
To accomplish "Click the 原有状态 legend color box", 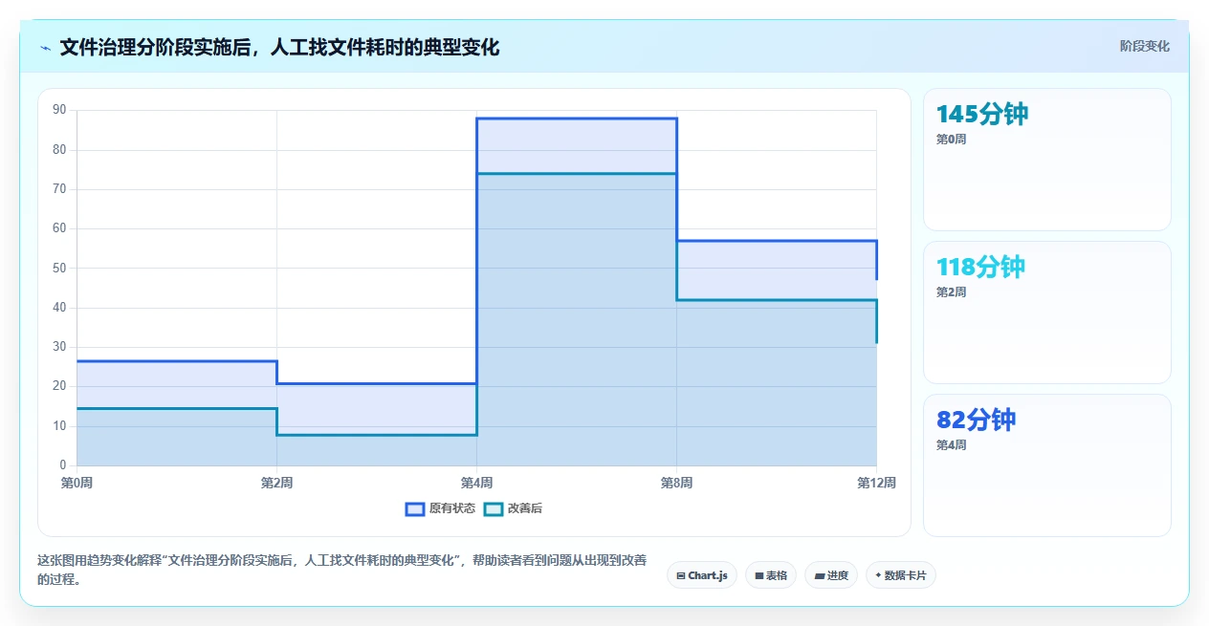I will click(x=415, y=508).
